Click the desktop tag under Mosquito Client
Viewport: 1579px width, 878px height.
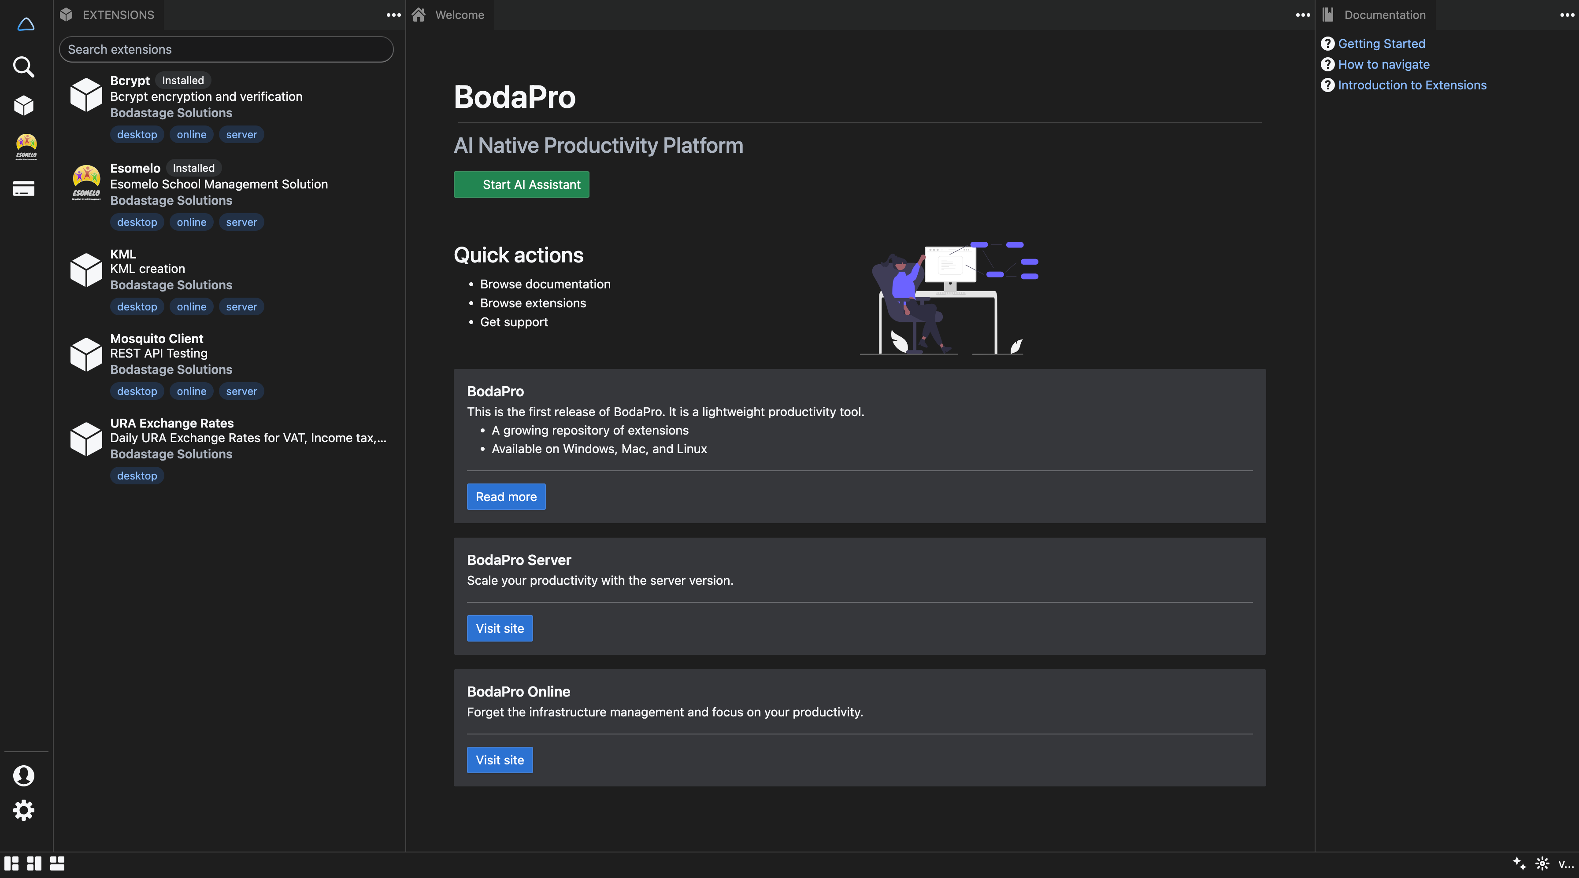coord(137,391)
